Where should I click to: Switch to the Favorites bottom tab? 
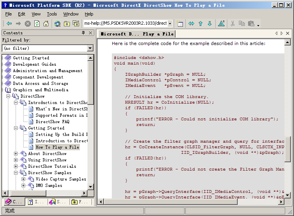coord(80,202)
